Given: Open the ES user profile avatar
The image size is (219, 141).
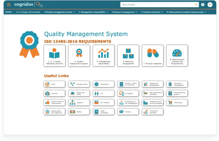Looking at the screenshot, I should click(x=210, y=4).
